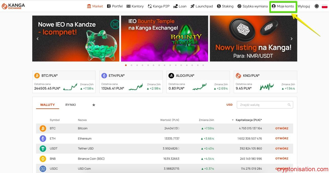Click the Bitcoin coin icon in table

(x=43, y=128)
